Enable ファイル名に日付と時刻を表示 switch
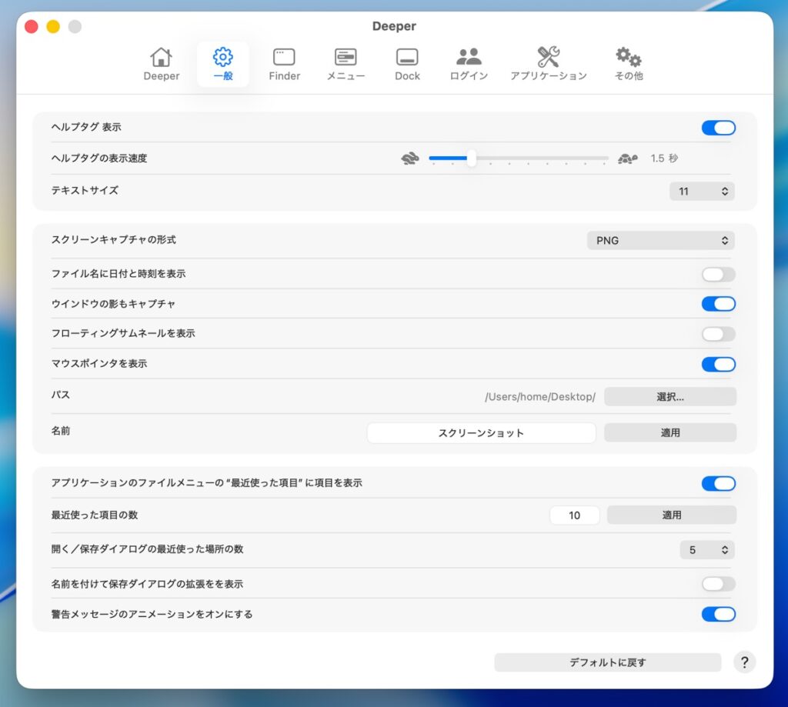This screenshot has width=788, height=707. 718,275
